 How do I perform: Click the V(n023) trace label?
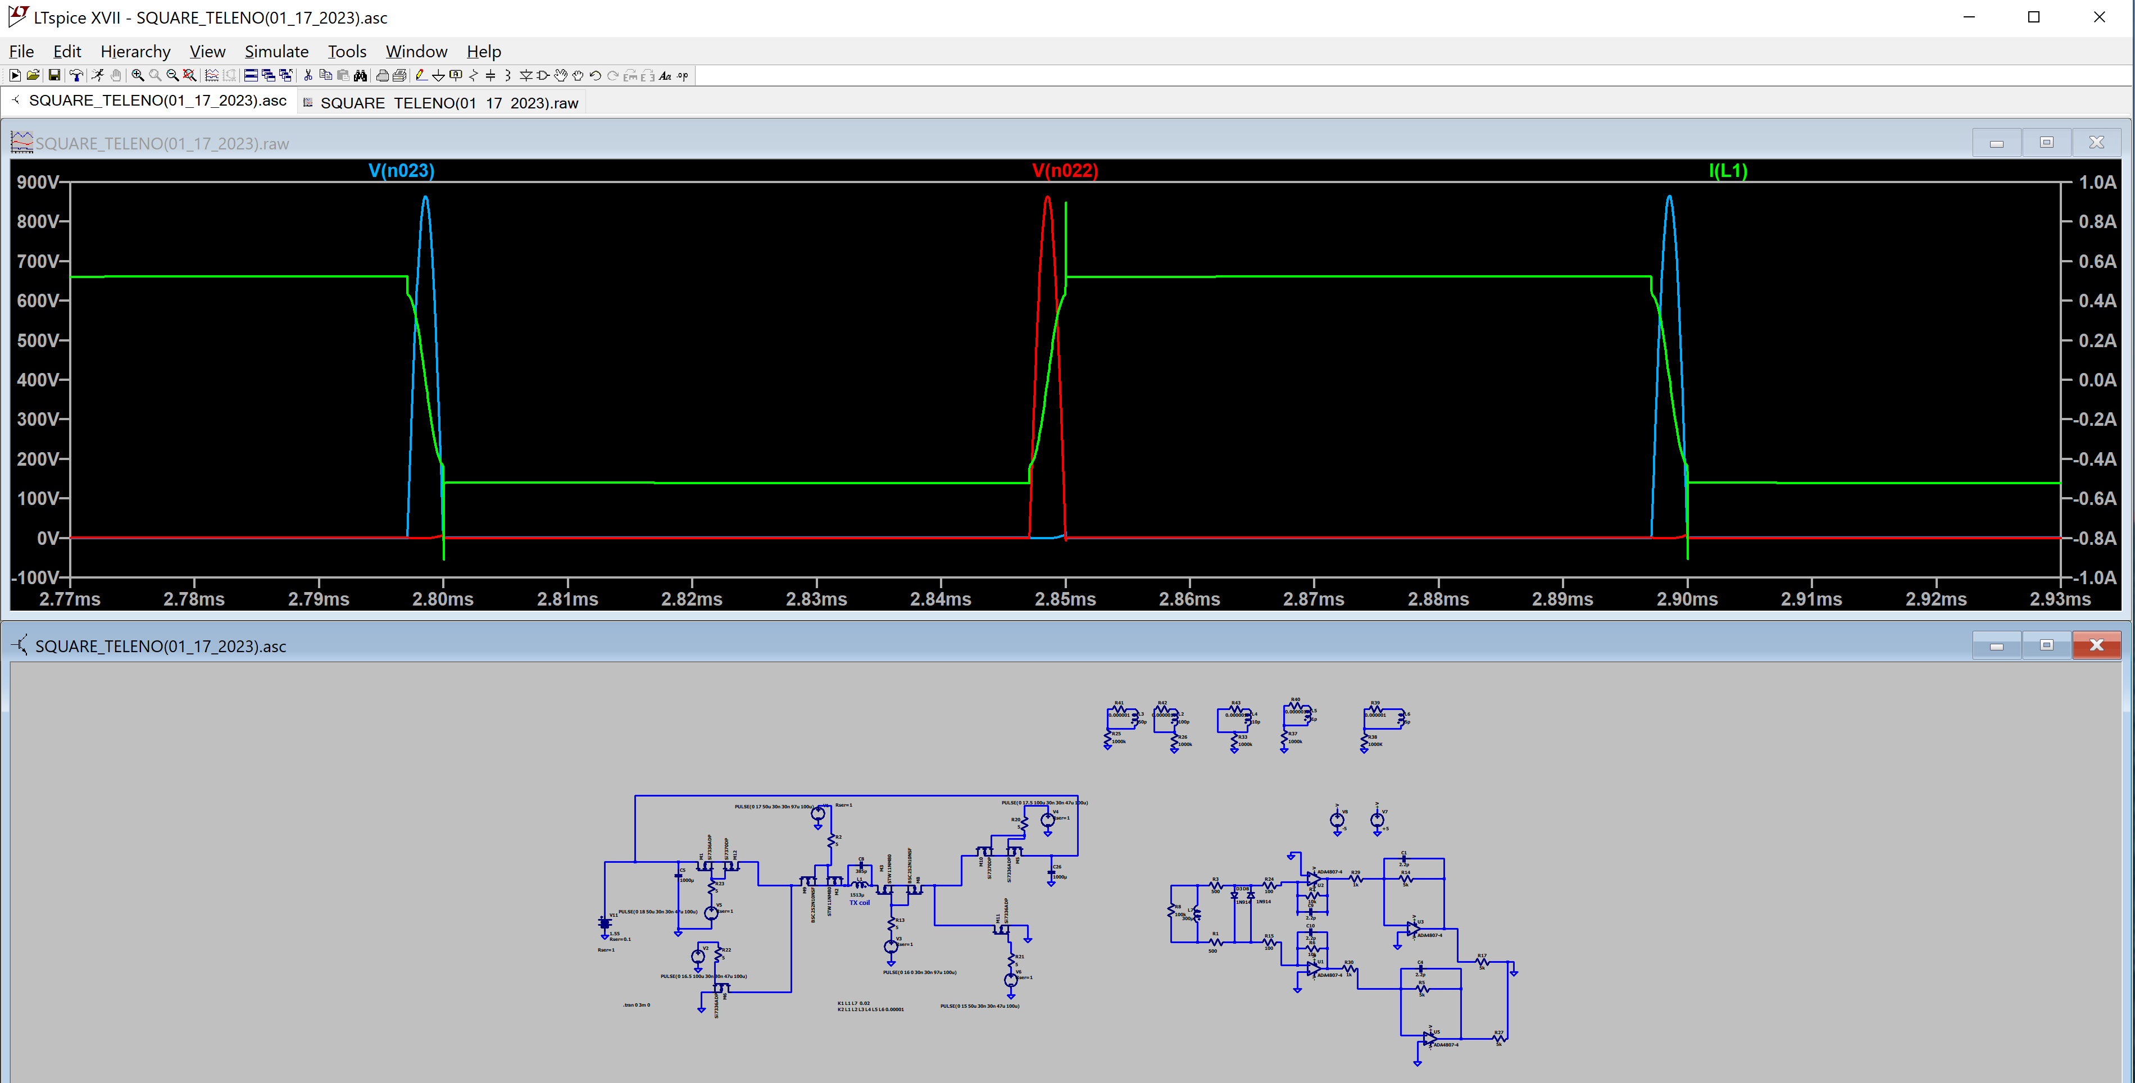(401, 171)
